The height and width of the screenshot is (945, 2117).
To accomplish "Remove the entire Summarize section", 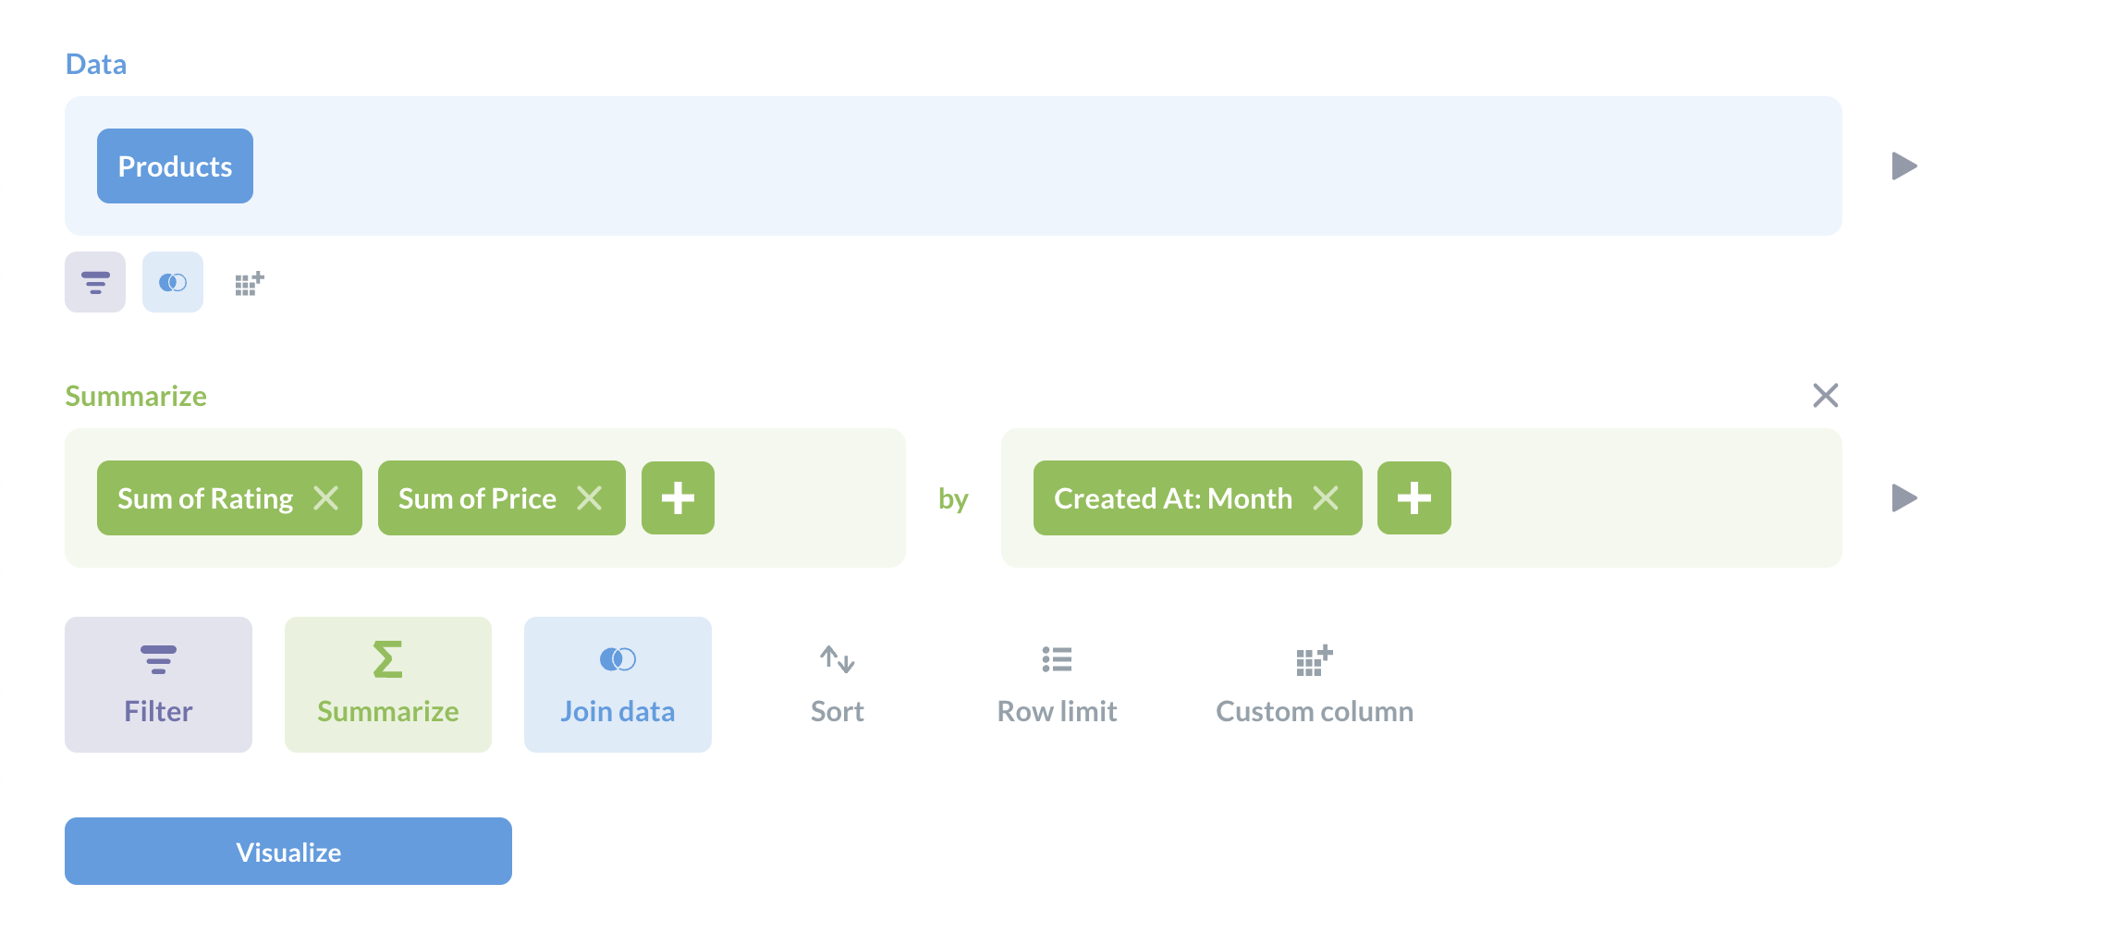I will pyautogui.click(x=1824, y=395).
